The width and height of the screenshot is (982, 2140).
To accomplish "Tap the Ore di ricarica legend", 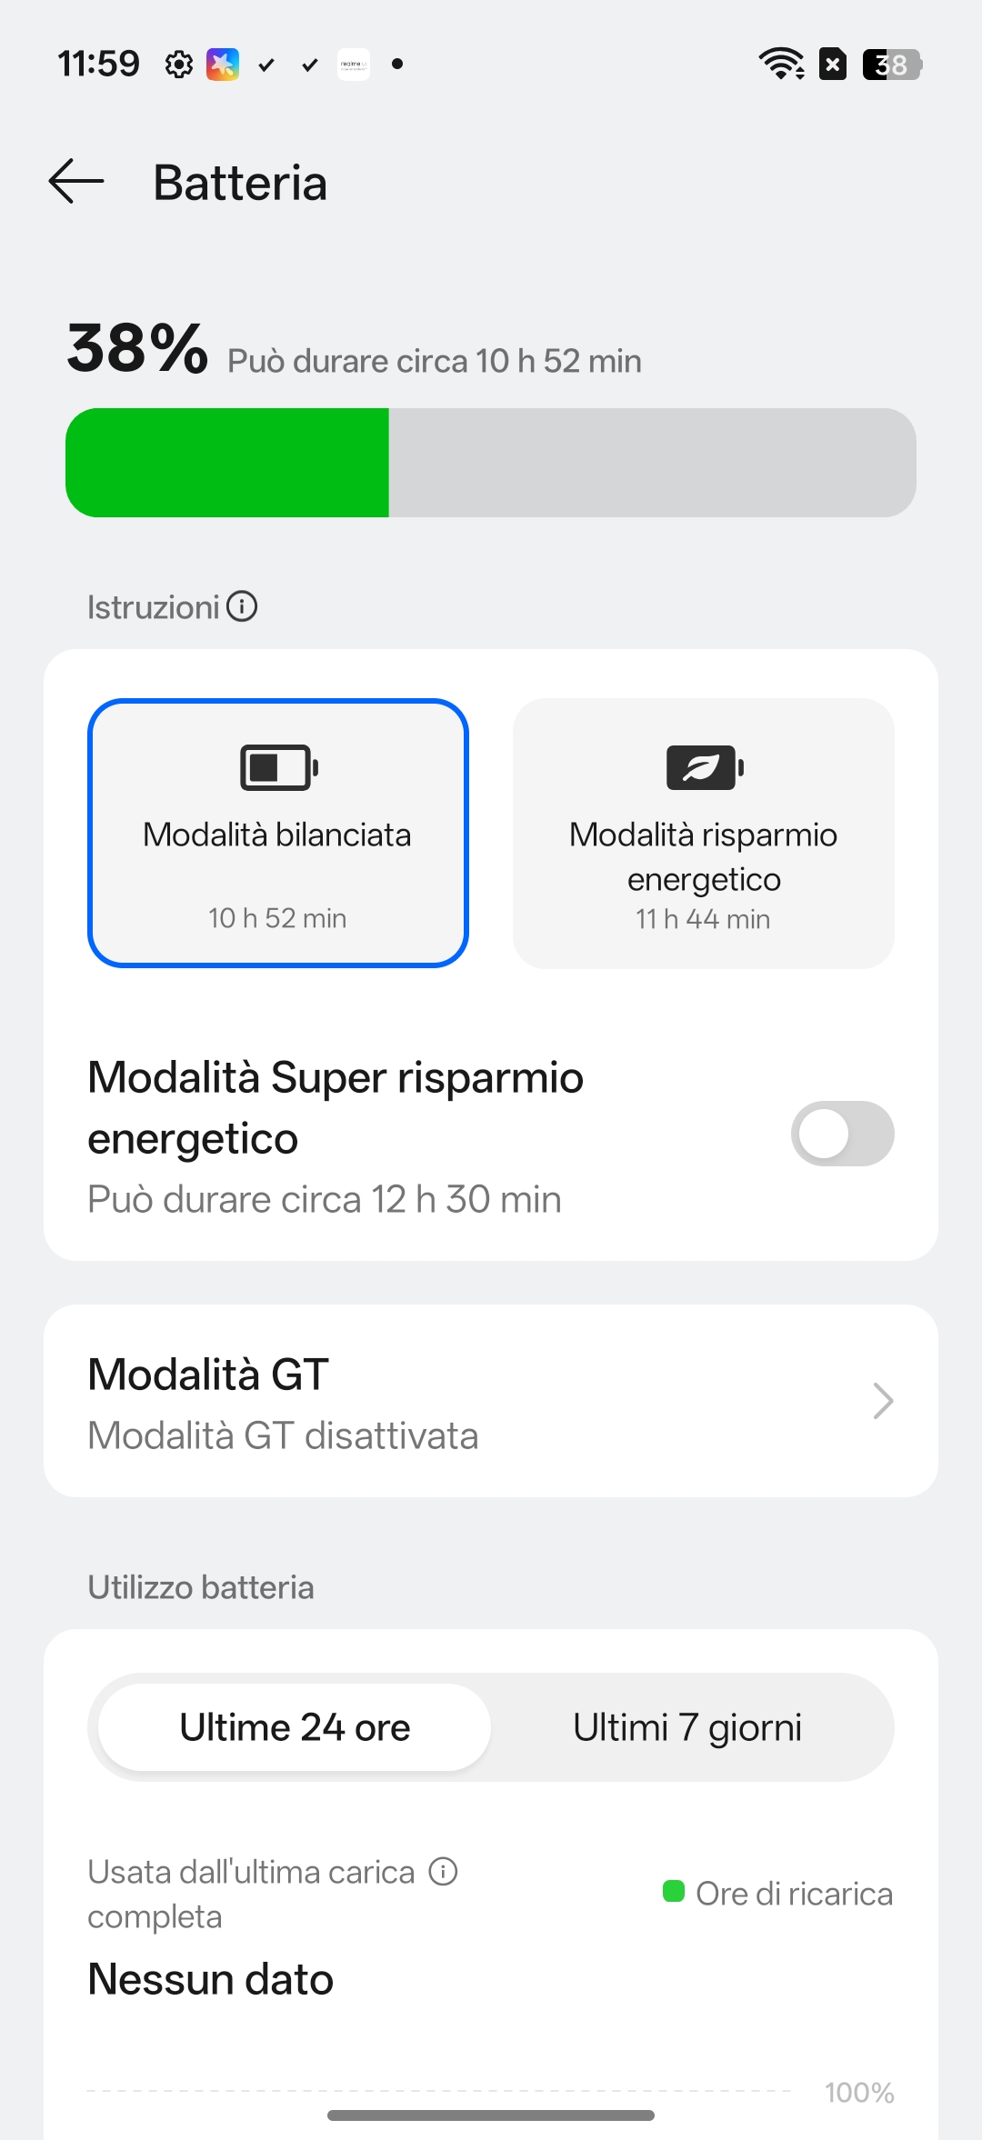I will pos(778,1894).
